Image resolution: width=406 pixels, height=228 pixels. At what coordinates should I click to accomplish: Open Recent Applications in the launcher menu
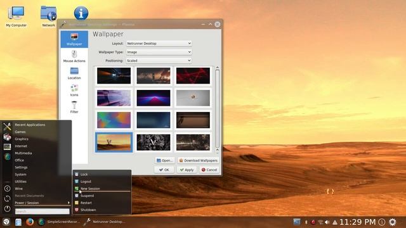coord(30,125)
